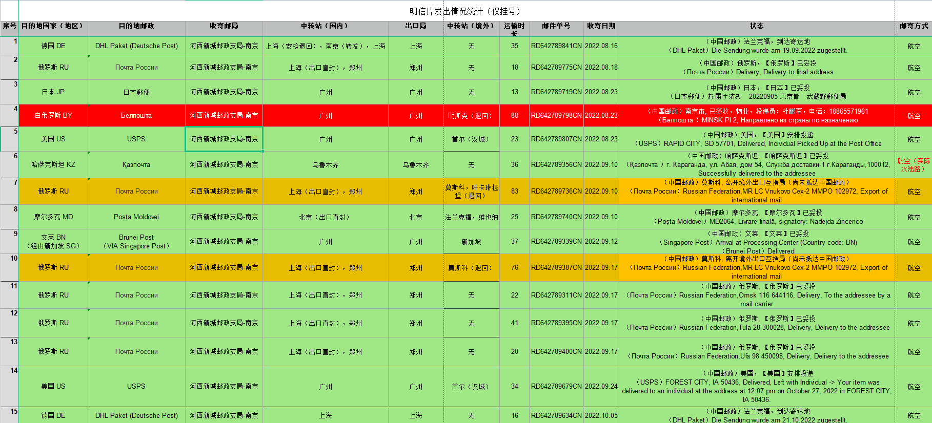Select the Белпошта cell in red row
Image resolution: width=932 pixels, height=423 pixels.
tap(136, 116)
